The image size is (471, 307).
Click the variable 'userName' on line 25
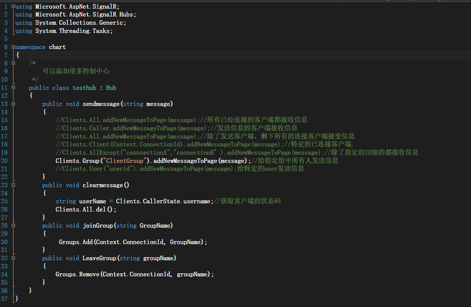92,201
